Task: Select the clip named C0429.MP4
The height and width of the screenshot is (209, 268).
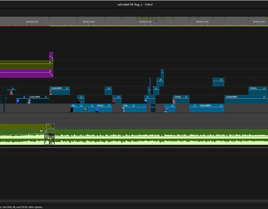Action: (x=246, y=99)
